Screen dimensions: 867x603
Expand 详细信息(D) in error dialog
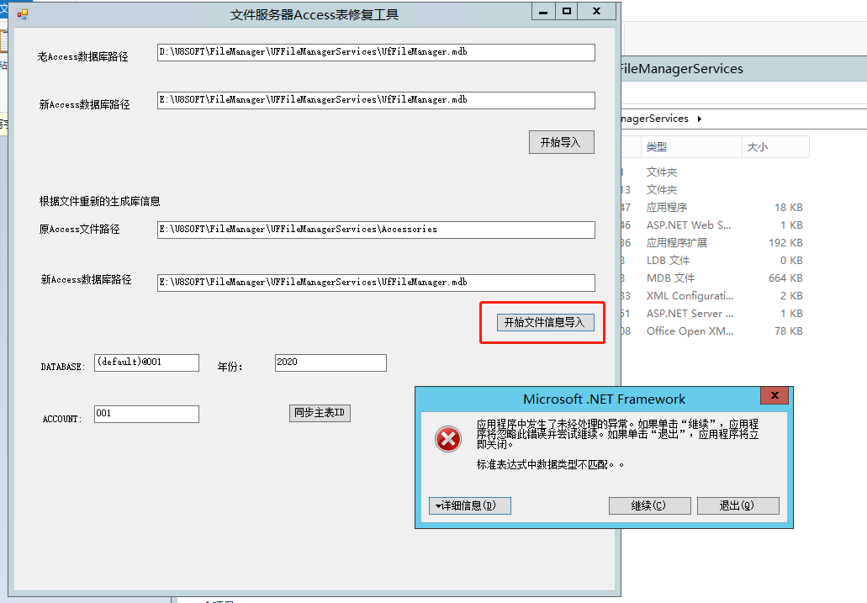(469, 505)
